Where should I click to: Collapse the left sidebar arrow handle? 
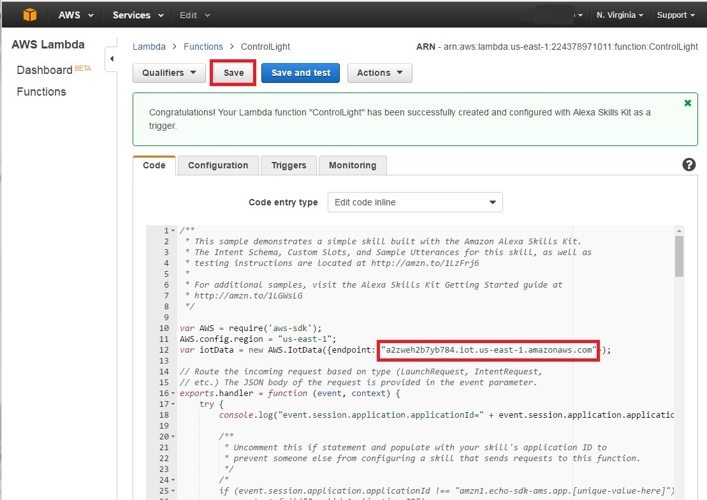coord(112,59)
